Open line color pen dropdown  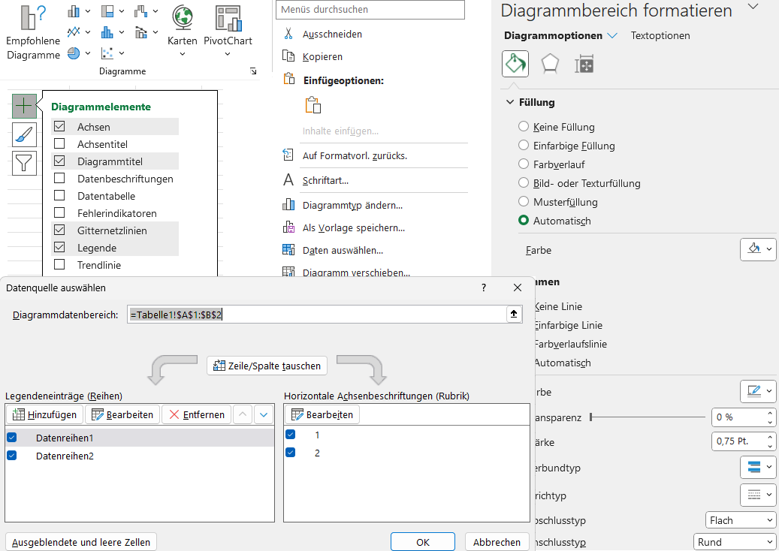pos(758,391)
